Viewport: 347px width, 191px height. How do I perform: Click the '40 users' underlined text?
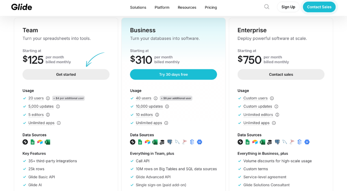[x=143, y=98]
